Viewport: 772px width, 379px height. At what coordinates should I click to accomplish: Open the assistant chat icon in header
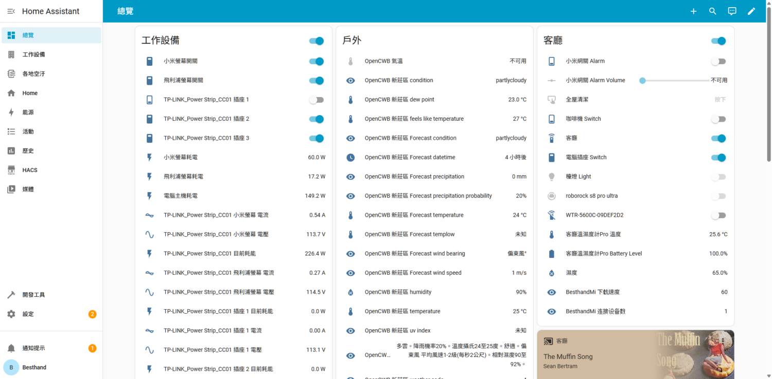(x=732, y=11)
